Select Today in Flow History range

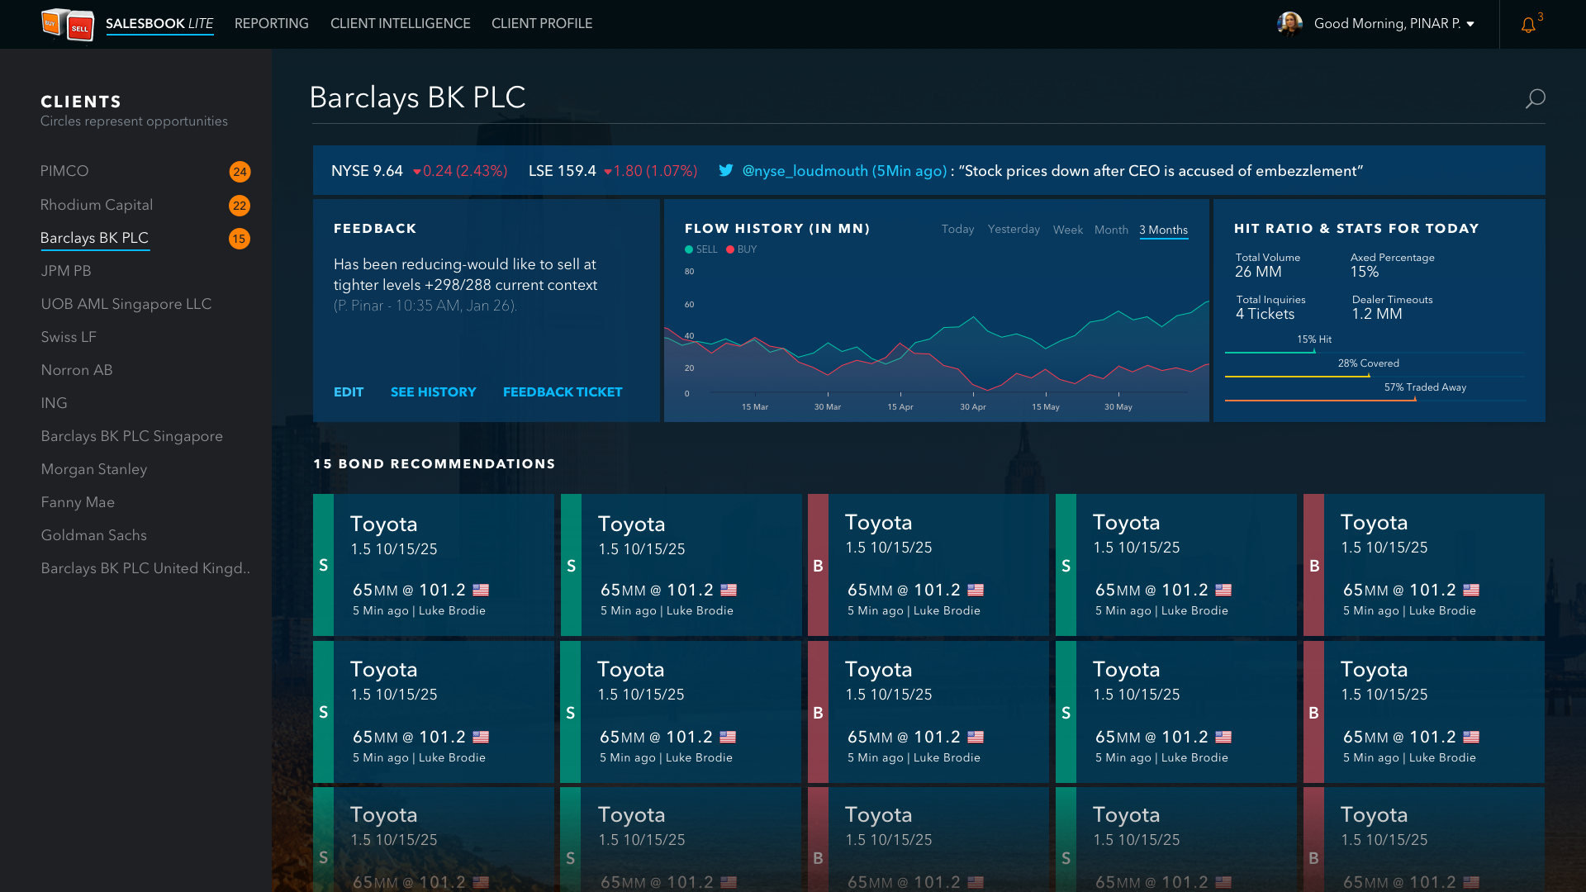point(957,230)
